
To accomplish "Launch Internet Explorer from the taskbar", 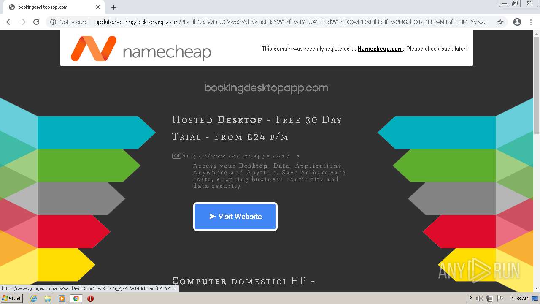I will pyautogui.click(x=33, y=299).
